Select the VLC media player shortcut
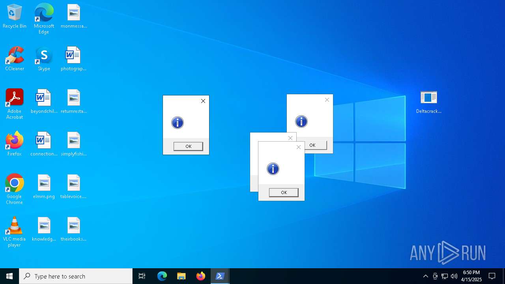 (15, 232)
